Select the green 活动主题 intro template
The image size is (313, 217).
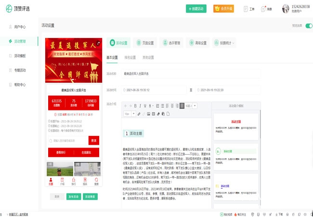pyautogui.click(x=236, y=157)
